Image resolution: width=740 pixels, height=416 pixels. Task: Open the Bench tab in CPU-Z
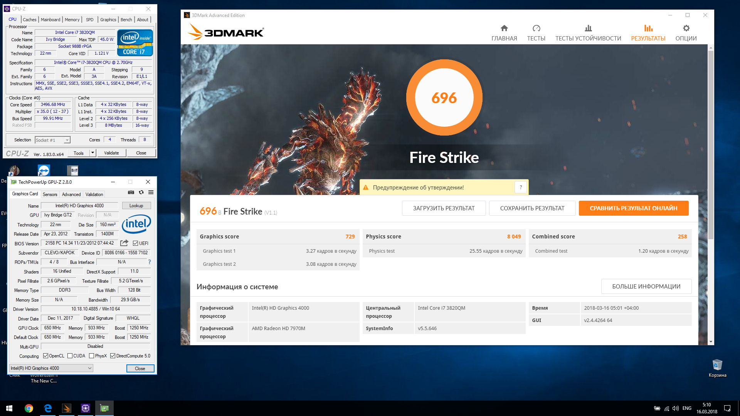pos(126,20)
